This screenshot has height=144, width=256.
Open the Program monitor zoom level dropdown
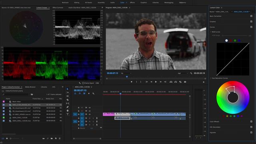click(126, 73)
